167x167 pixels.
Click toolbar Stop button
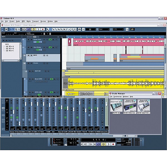(34, 29)
